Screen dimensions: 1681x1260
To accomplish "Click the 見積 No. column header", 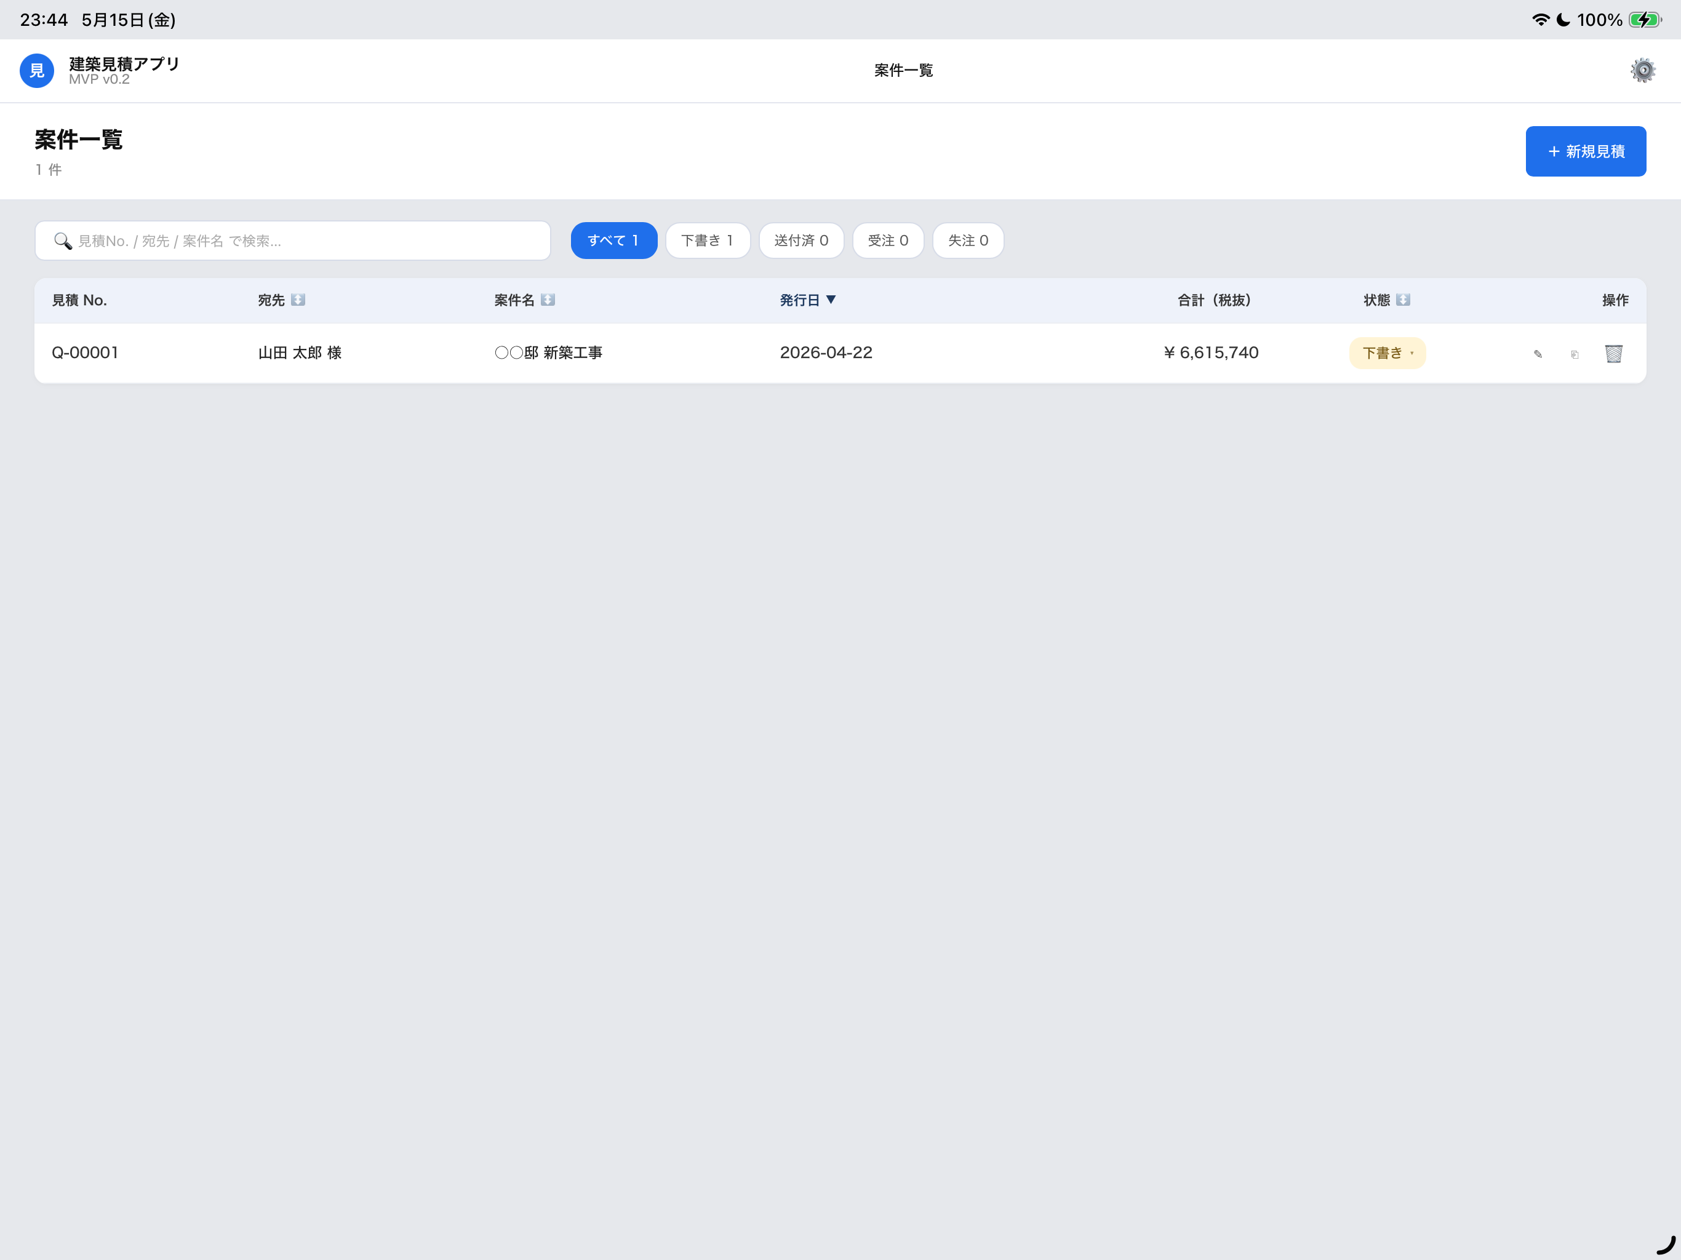I will pyautogui.click(x=79, y=300).
